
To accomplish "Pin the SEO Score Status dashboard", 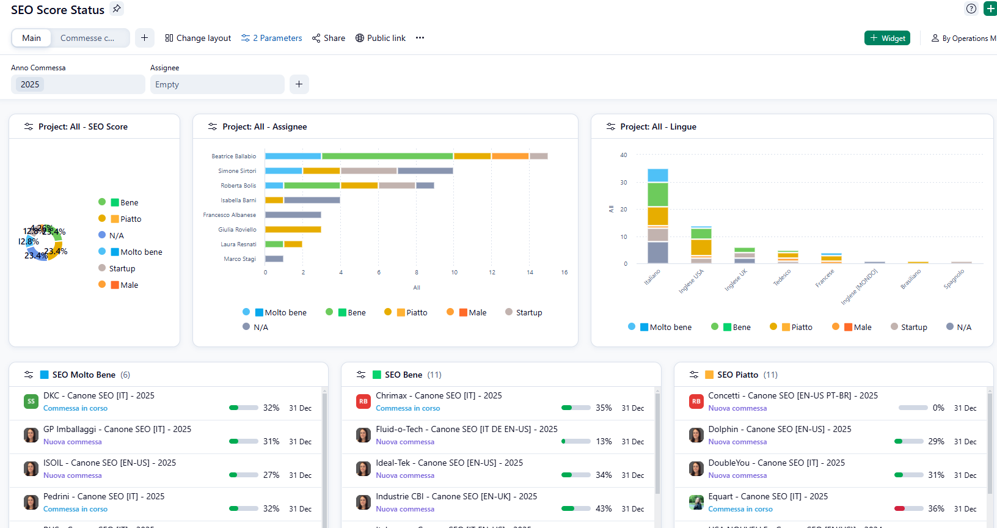I will (117, 9).
